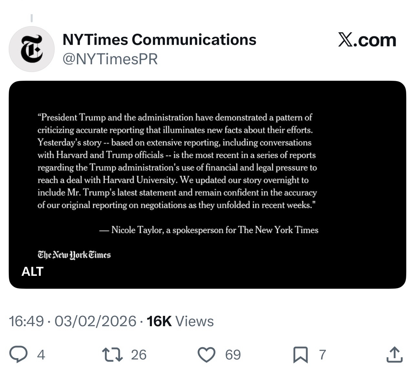Repost using the retweet arrows icon
The image size is (415, 384).
click(112, 354)
